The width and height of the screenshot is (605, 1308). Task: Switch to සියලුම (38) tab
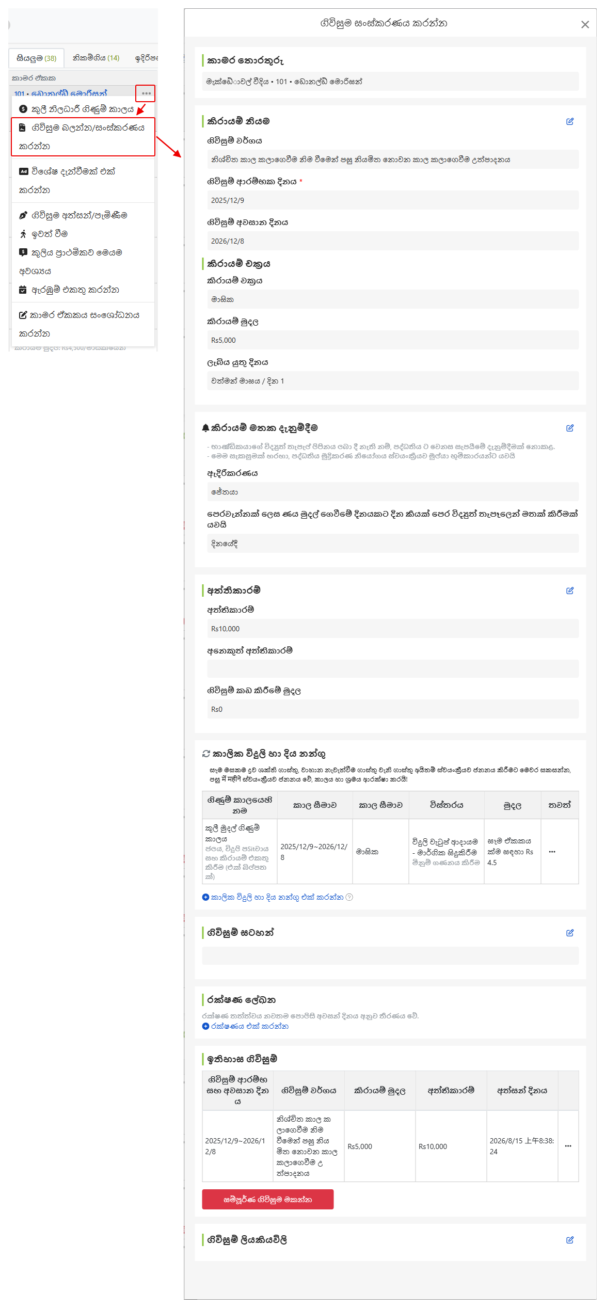coord(36,58)
